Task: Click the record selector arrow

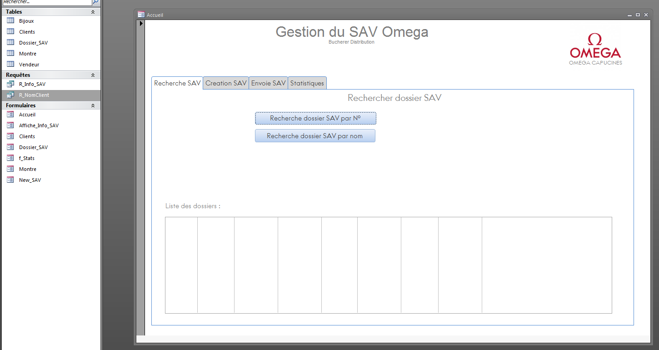Action: 141,23
